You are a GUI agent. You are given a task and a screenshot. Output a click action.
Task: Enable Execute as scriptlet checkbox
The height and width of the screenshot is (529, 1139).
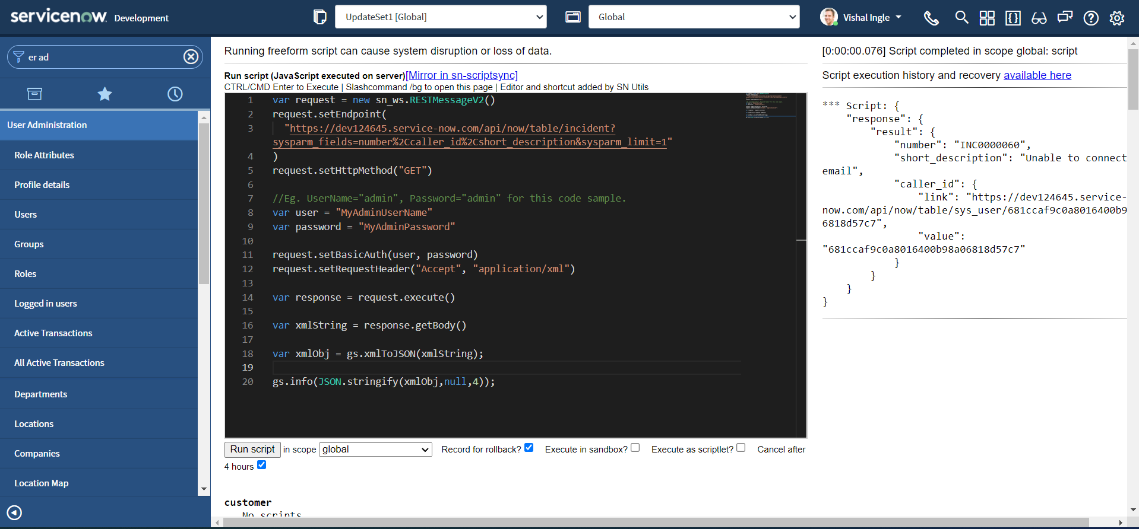(x=741, y=448)
